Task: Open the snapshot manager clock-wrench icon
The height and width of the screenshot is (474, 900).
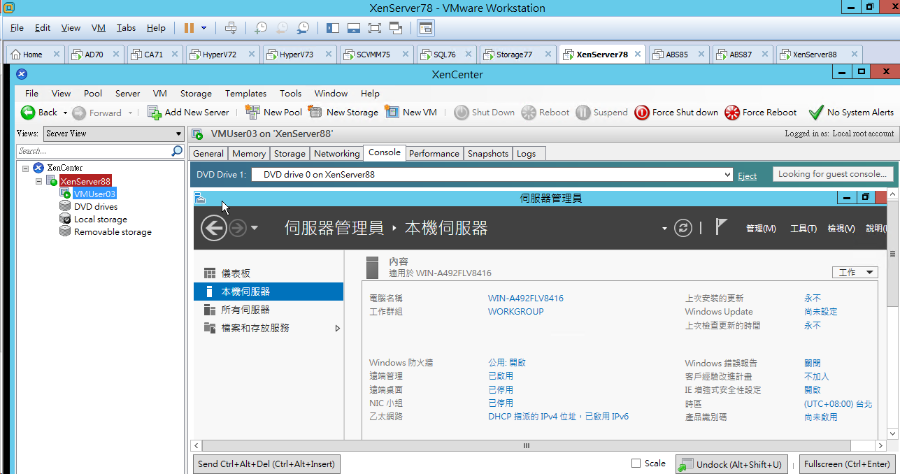Action: coord(303,28)
